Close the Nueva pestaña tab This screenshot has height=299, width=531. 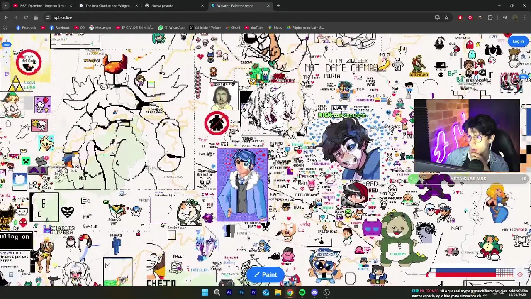pos(202,6)
